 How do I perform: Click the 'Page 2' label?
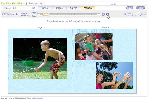[41, 27]
